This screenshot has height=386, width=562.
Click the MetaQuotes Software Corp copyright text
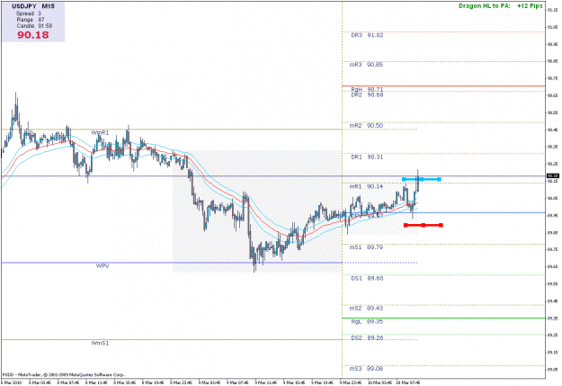point(64,375)
